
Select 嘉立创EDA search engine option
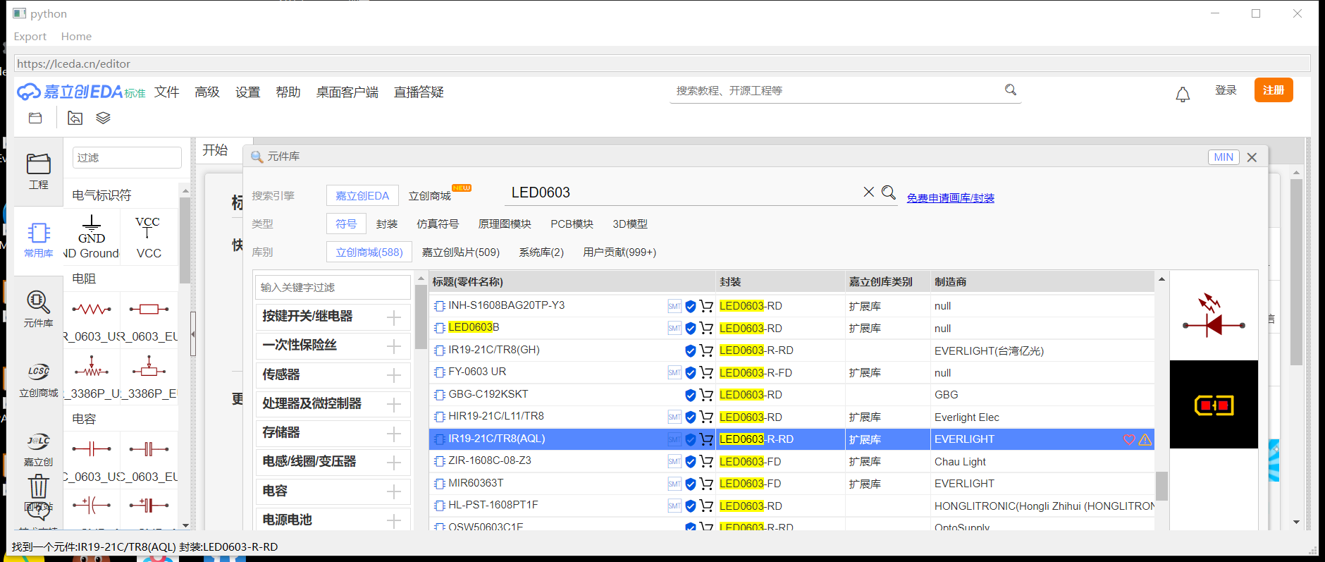[362, 195]
